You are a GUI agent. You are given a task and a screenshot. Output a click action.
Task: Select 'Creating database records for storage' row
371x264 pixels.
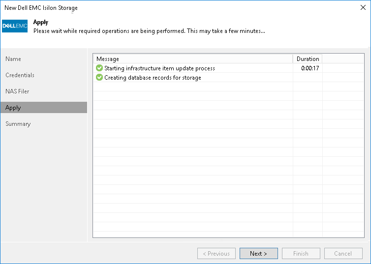[x=229, y=78]
